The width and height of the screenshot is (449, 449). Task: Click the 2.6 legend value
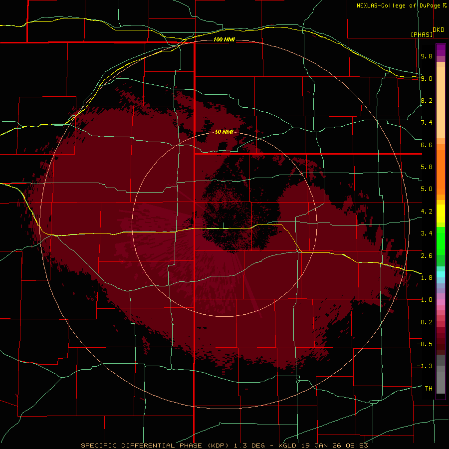click(427, 256)
